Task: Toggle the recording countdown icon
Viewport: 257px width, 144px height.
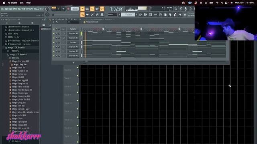Action: pos(92,9)
